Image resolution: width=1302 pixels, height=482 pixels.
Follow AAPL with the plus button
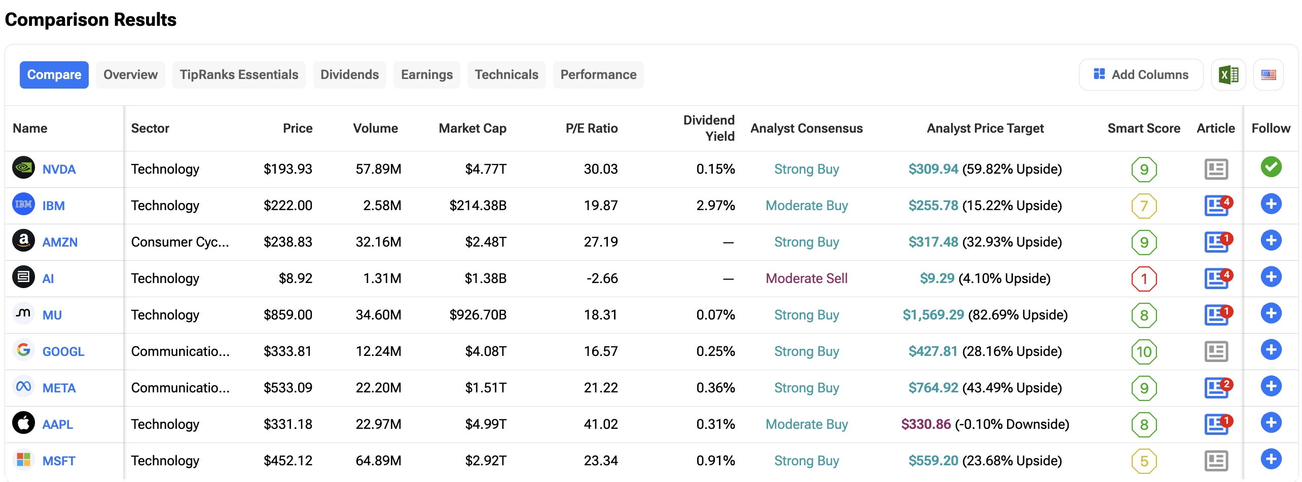pyautogui.click(x=1271, y=422)
